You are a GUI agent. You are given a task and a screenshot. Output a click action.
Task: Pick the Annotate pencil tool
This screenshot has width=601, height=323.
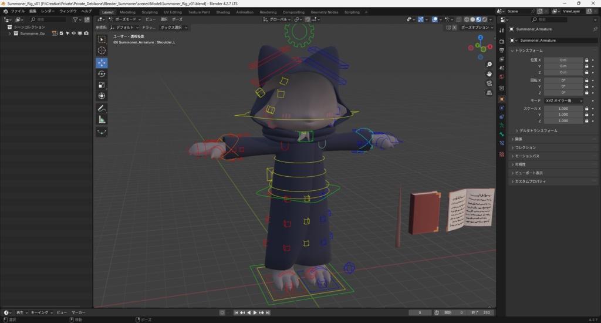[x=102, y=109]
